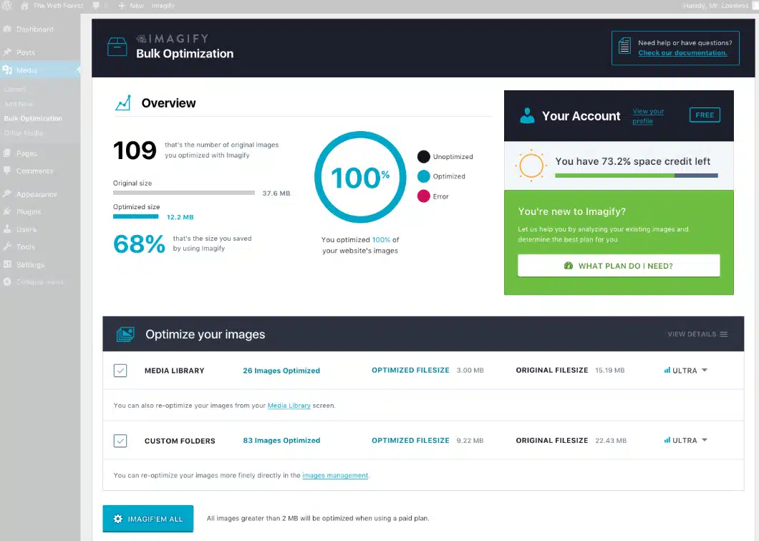Click the red Error legend swatch

[x=424, y=196]
